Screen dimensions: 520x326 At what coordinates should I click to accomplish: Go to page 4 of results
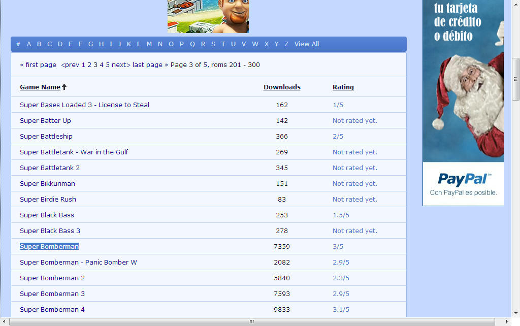[102, 65]
